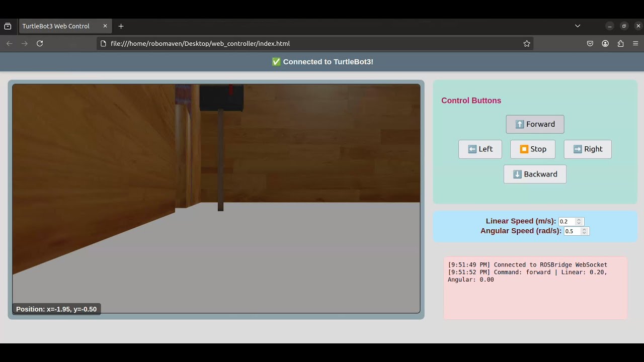Click the Angular Speed stepper arrows
The width and height of the screenshot is (644, 362).
point(584,231)
